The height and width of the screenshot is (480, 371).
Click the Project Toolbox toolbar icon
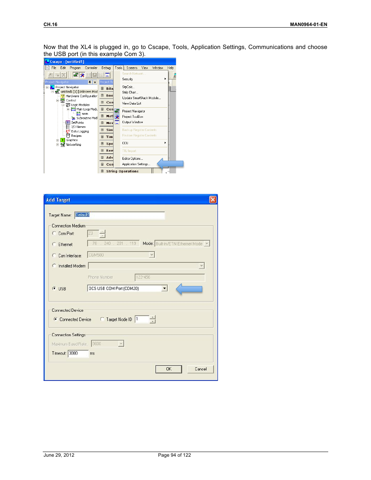(x=82, y=75)
